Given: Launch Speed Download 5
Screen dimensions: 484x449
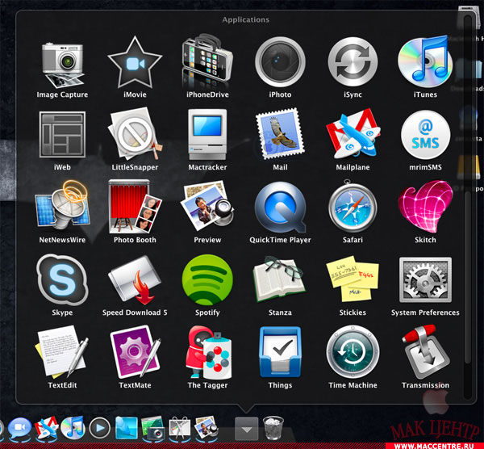Looking at the screenshot, I should click(135, 279).
